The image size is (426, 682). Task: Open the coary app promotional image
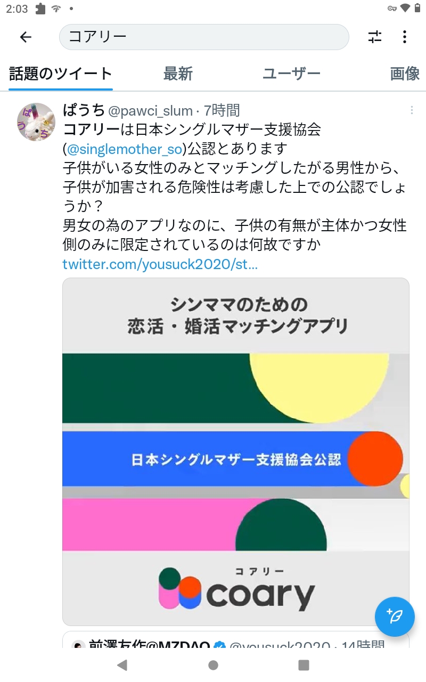236,452
